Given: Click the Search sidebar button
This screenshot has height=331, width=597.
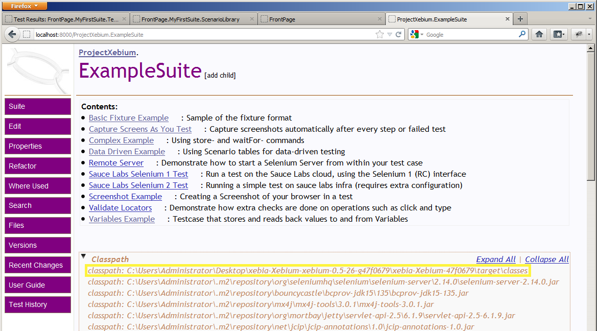Looking at the screenshot, I should (x=38, y=205).
